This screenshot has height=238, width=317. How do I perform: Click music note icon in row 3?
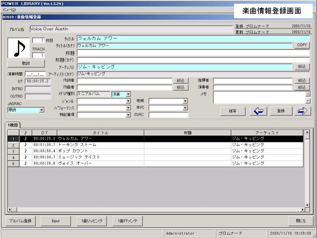[x=25, y=151]
